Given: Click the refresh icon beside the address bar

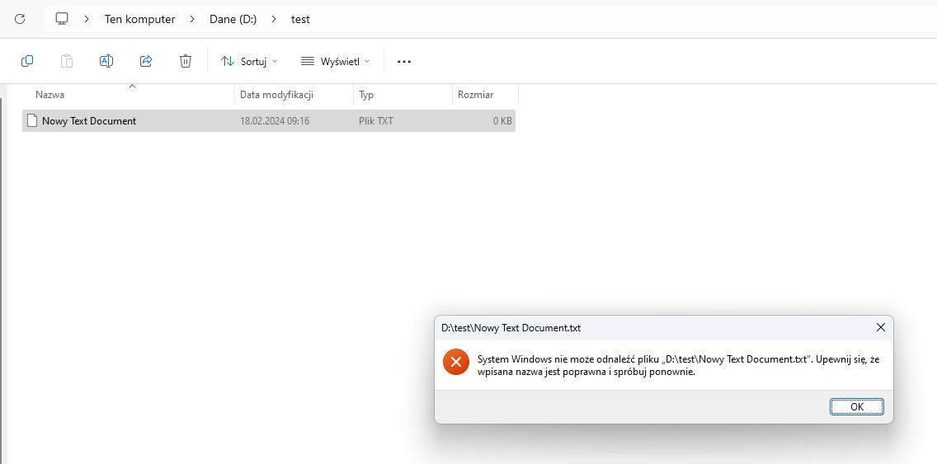Looking at the screenshot, I should coord(20,18).
